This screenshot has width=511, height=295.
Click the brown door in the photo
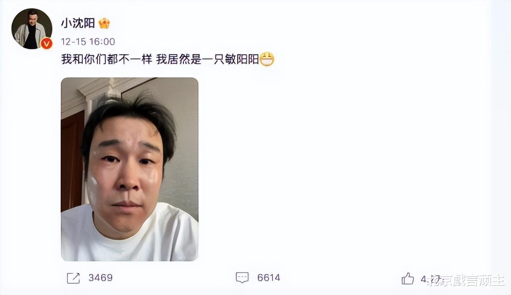coord(73,162)
